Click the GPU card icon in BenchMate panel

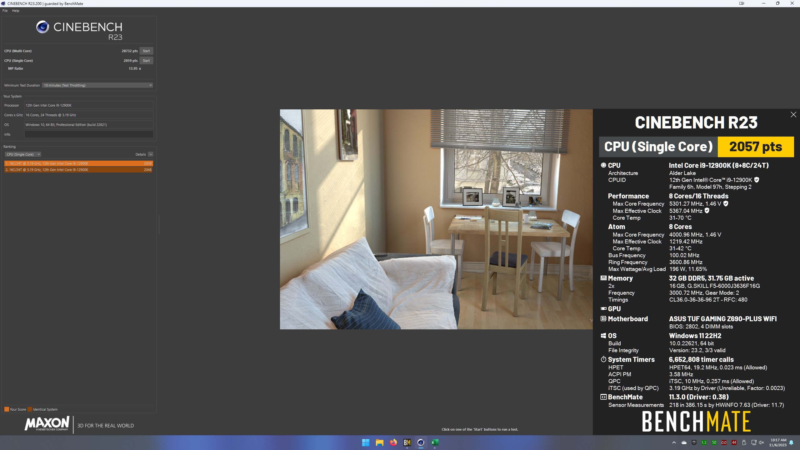[x=603, y=309]
